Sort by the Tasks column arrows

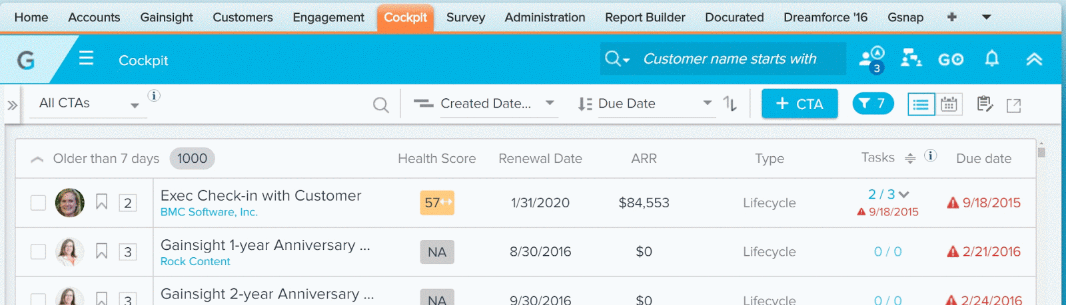[x=910, y=158]
